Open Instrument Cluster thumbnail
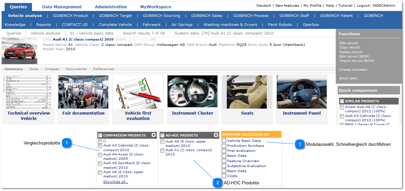This screenshot has width=405, height=191. [193, 99]
